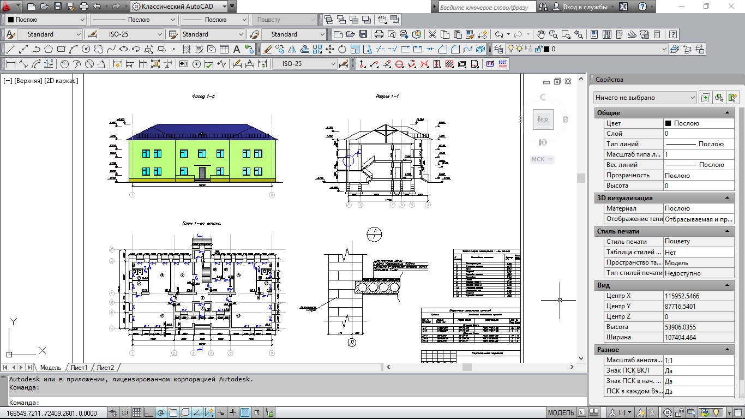
Task: Click the Multiline Text tool icon
Action: (x=237, y=49)
